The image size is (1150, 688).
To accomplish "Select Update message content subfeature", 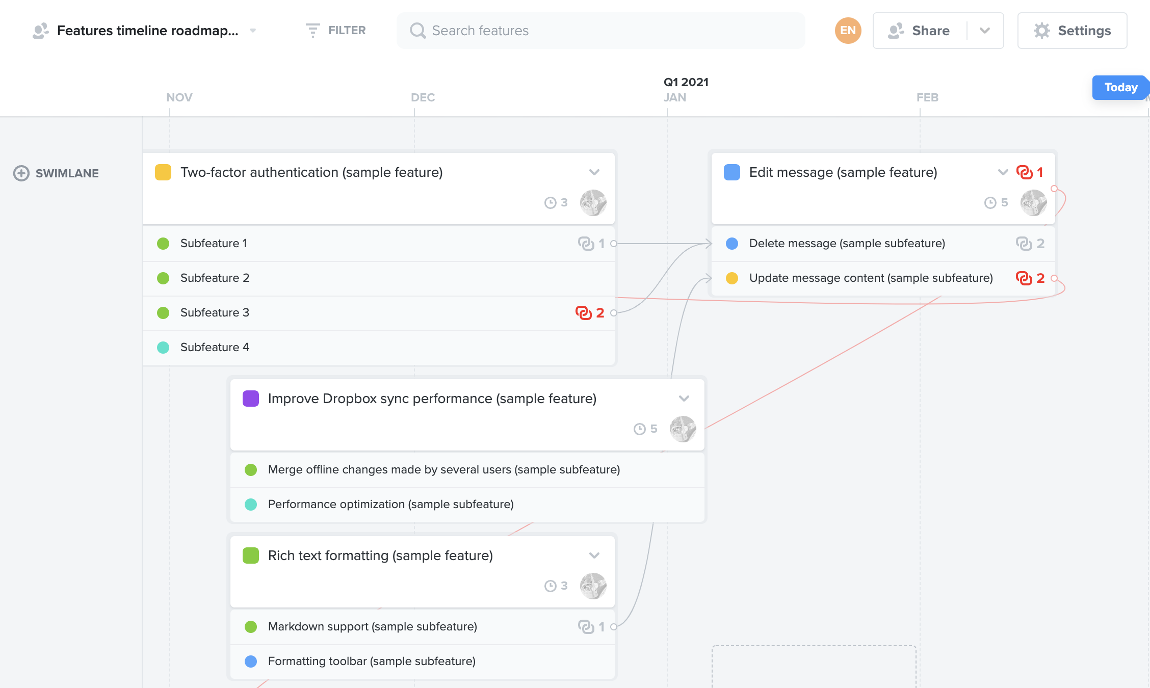I will (x=883, y=278).
